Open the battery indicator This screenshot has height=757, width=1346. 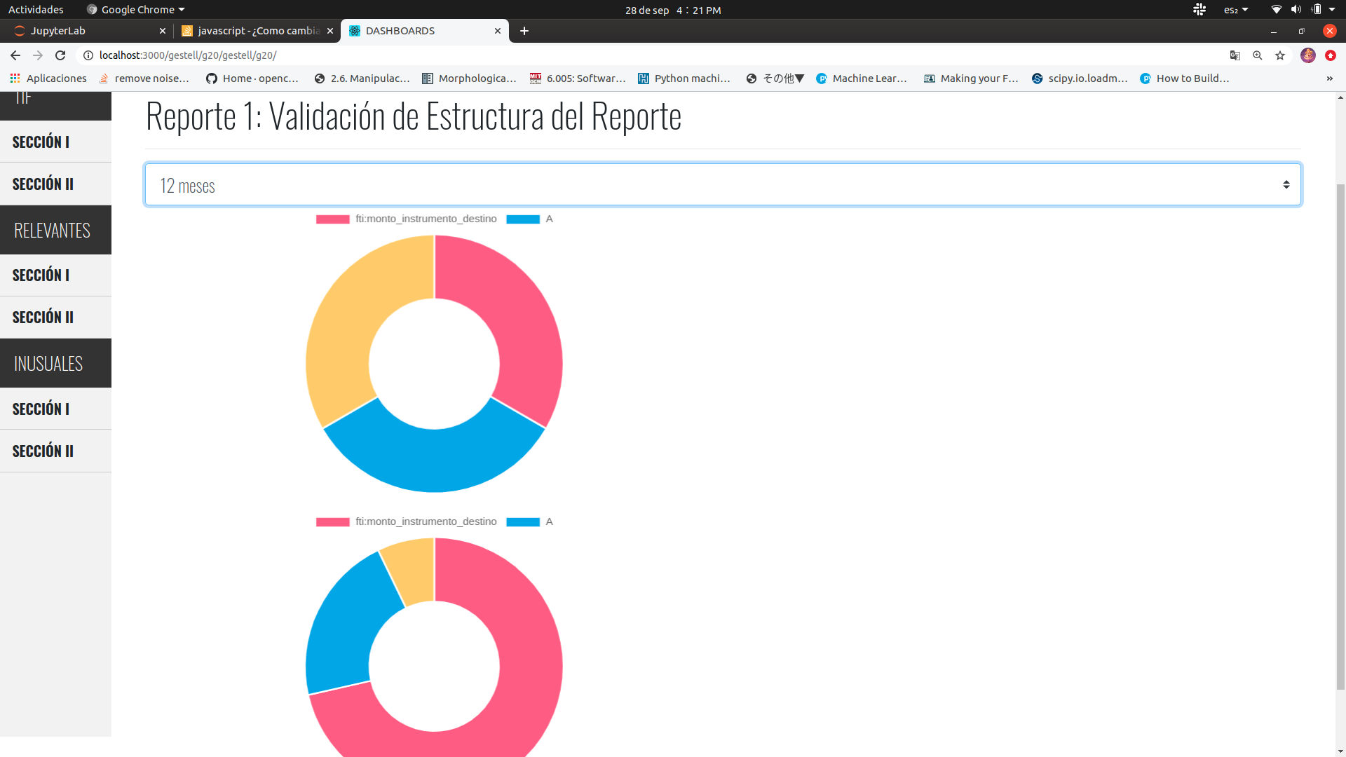click(1317, 10)
